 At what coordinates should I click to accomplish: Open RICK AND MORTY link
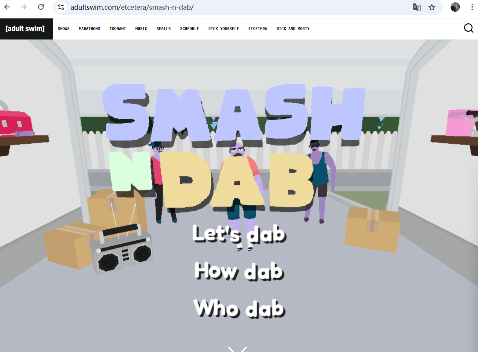(293, 29)
